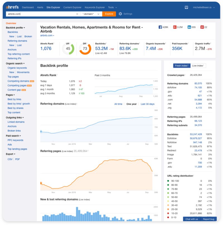Open Movements under Organic keywords

coord(23,72)
